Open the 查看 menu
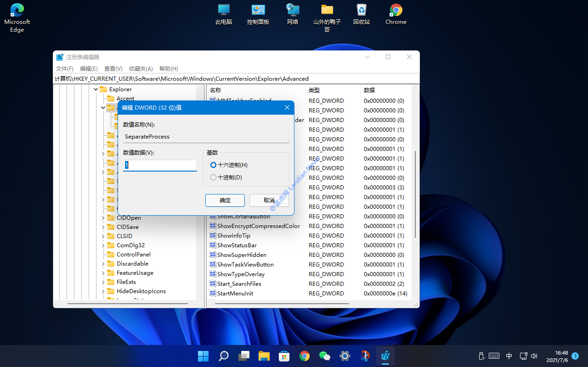 (x=113, y=68)
